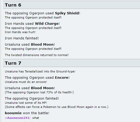Click the Spiky Shield move name

click(x=67, y=13)
